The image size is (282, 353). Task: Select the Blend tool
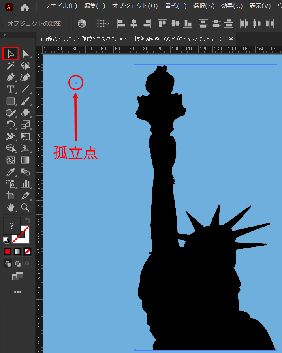click(25, 172)
